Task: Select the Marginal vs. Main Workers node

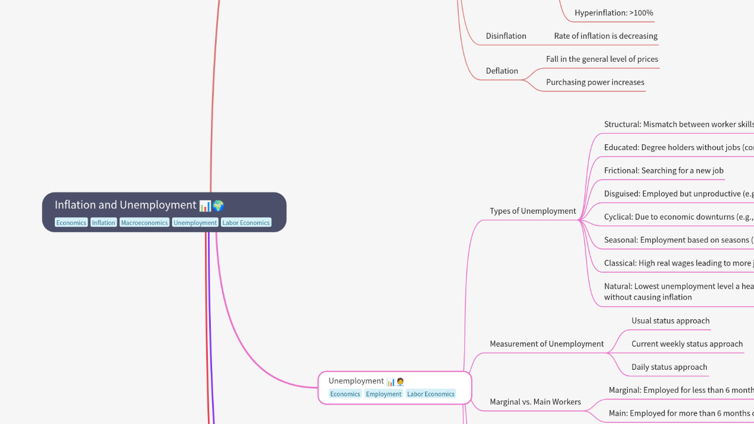Action: [535, 402]
